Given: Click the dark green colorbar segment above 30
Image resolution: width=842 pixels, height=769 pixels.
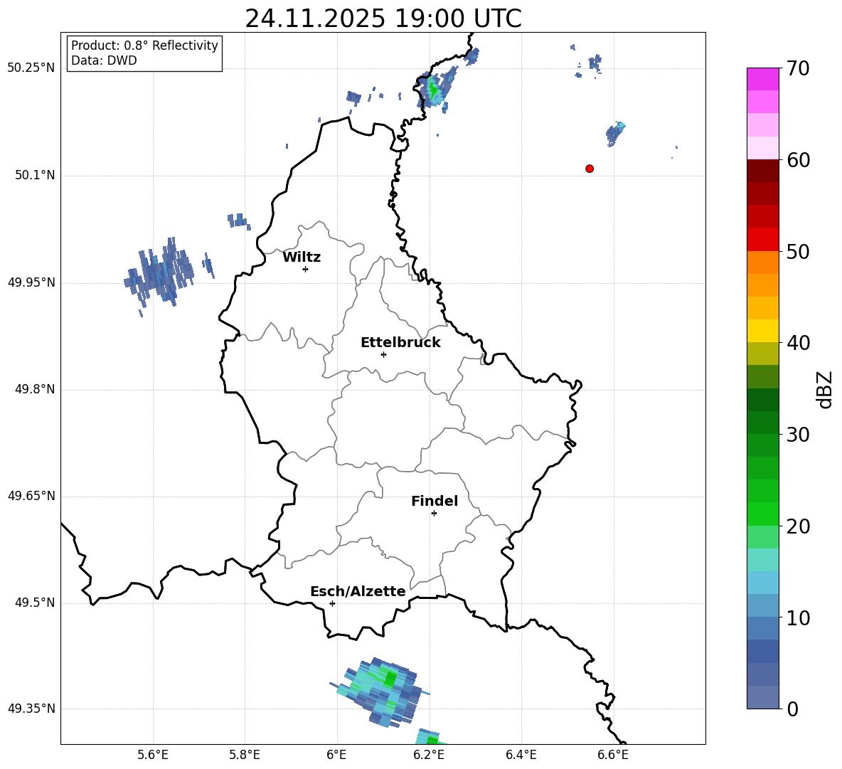Looking at the screenshot, I should [x=762, y=422].
